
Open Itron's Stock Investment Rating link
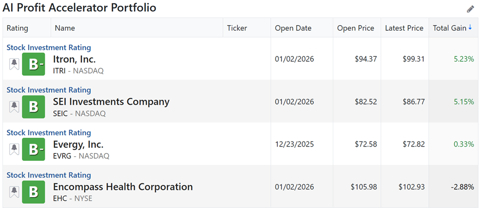click(x=49, y=47)
